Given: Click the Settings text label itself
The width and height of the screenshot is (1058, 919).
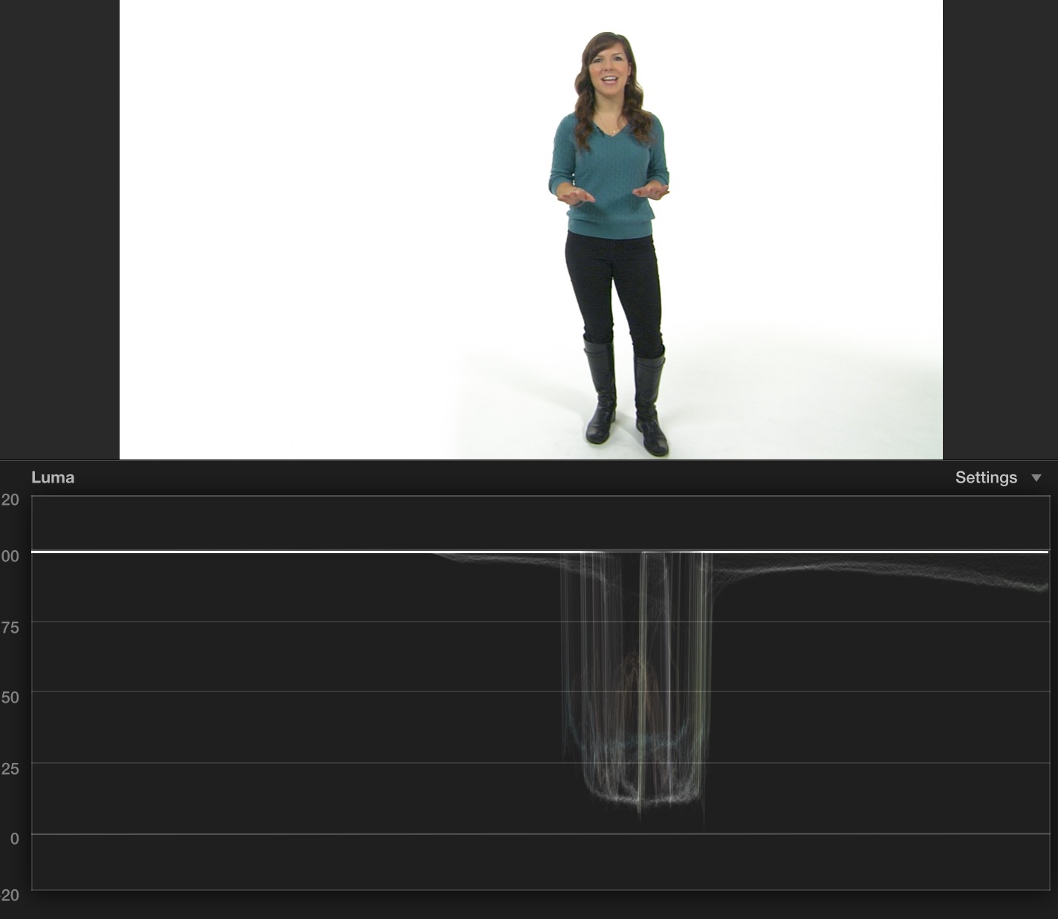Looking at the screenshot, I should click(986, 477).
